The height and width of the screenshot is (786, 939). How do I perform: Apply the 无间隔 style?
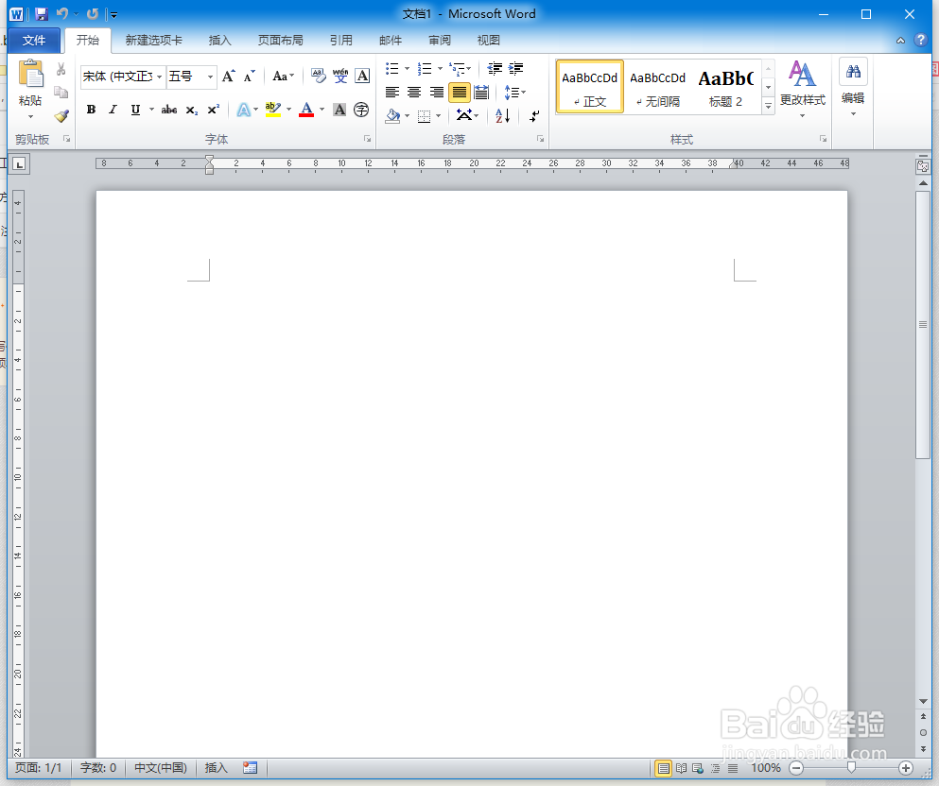(658, 86)
